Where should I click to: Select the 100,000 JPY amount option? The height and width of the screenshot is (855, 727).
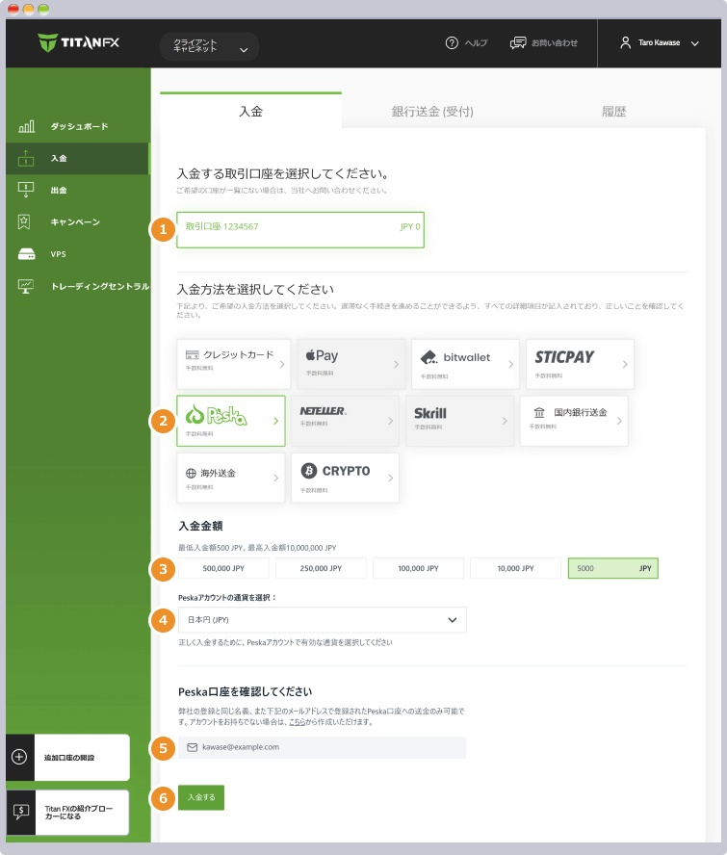tap(418, 568)
